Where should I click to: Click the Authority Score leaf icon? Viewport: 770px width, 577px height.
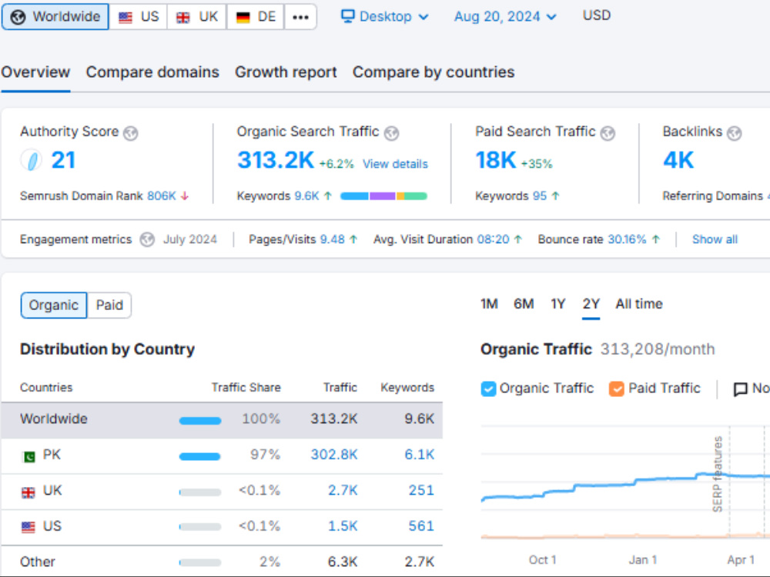[31, 160]
